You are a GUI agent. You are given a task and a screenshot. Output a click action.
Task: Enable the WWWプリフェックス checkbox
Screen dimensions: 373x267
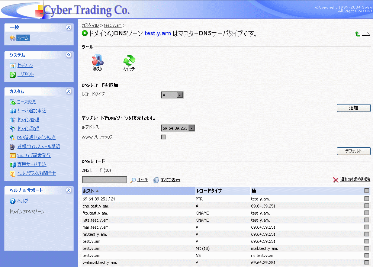163,137
